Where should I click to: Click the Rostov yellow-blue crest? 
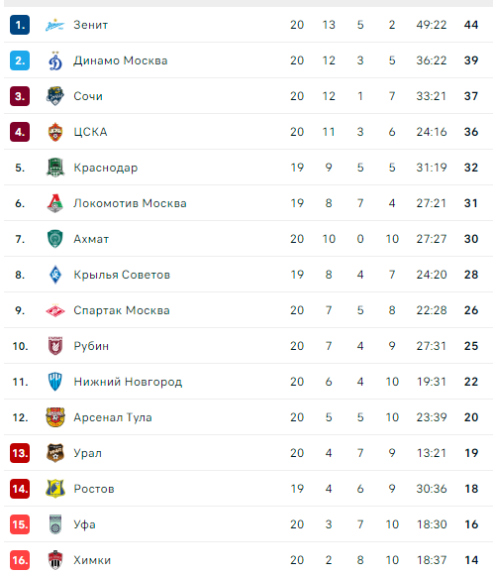[54, 489]
